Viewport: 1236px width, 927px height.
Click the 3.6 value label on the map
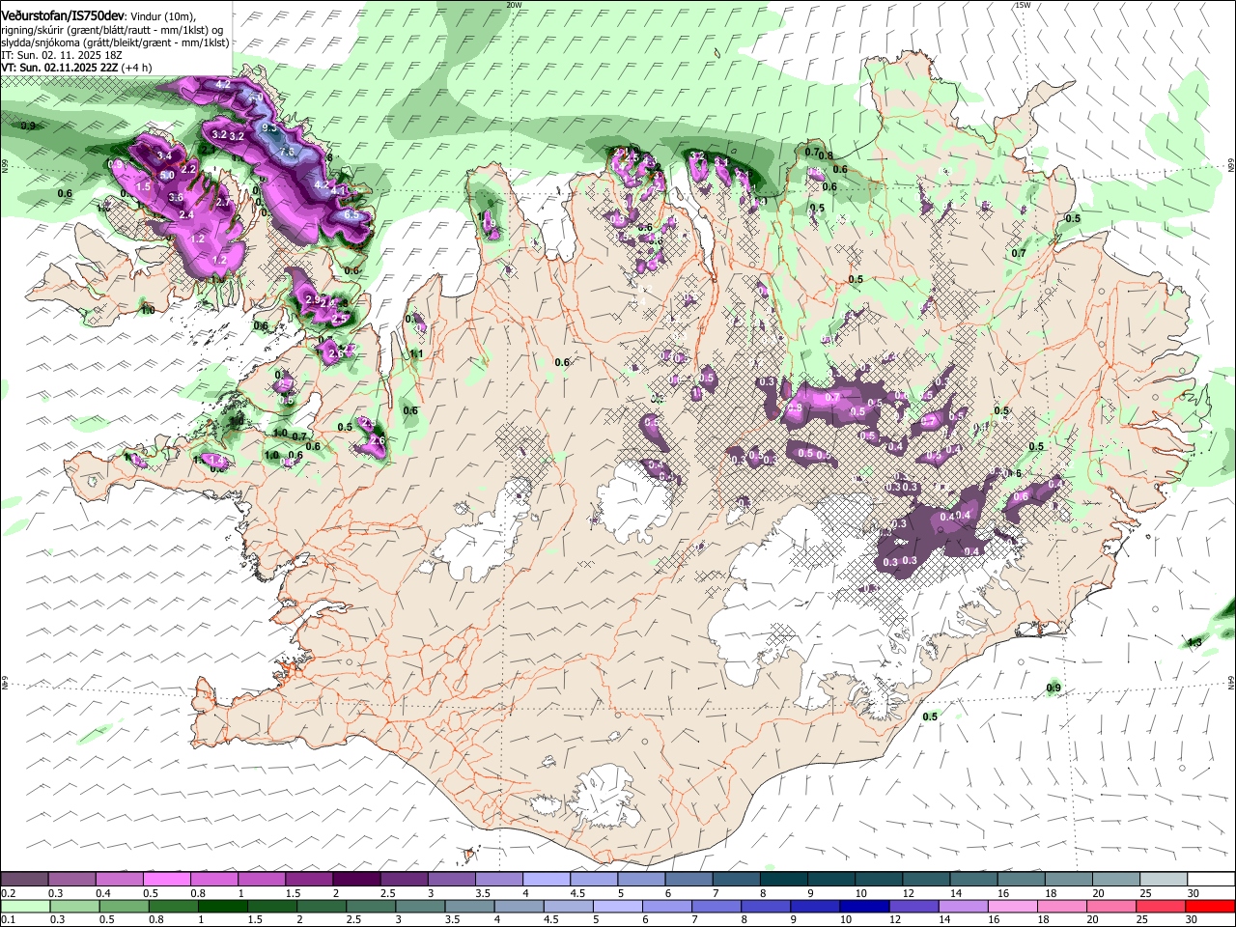(x=176, y=197)
